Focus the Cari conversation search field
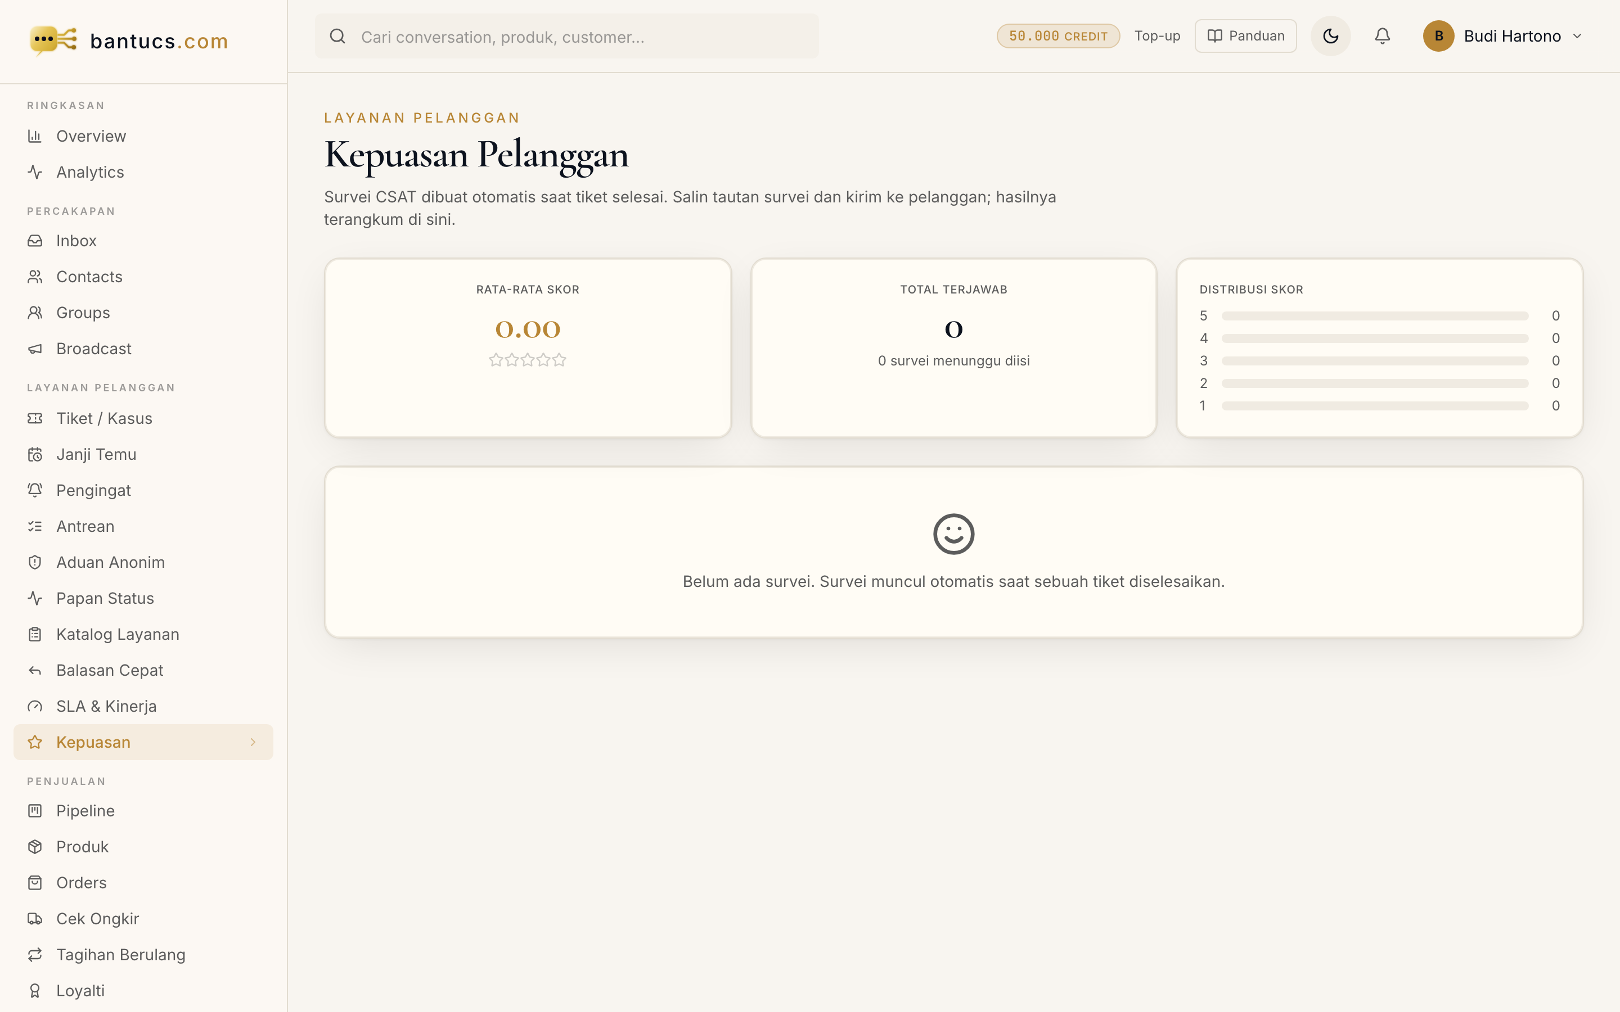1620x1012 pixels. [x=566, y=36]
